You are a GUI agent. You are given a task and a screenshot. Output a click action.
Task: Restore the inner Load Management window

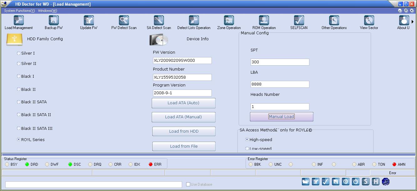click(x=406, y=11)
